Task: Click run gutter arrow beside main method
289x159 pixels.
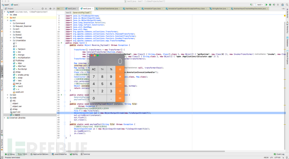Action: pyautogui.click(x=62, y=95)
